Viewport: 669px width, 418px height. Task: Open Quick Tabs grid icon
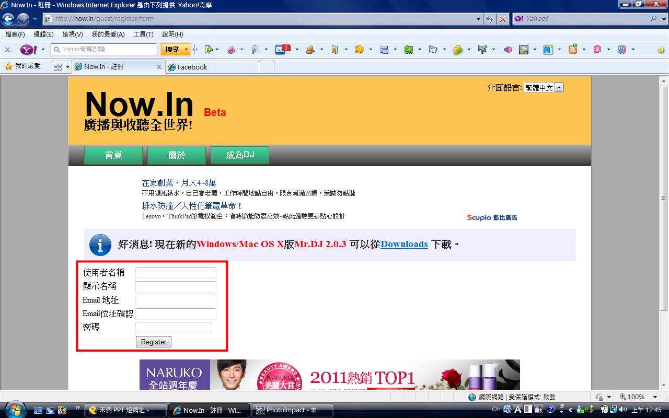[x=58, y=67]
